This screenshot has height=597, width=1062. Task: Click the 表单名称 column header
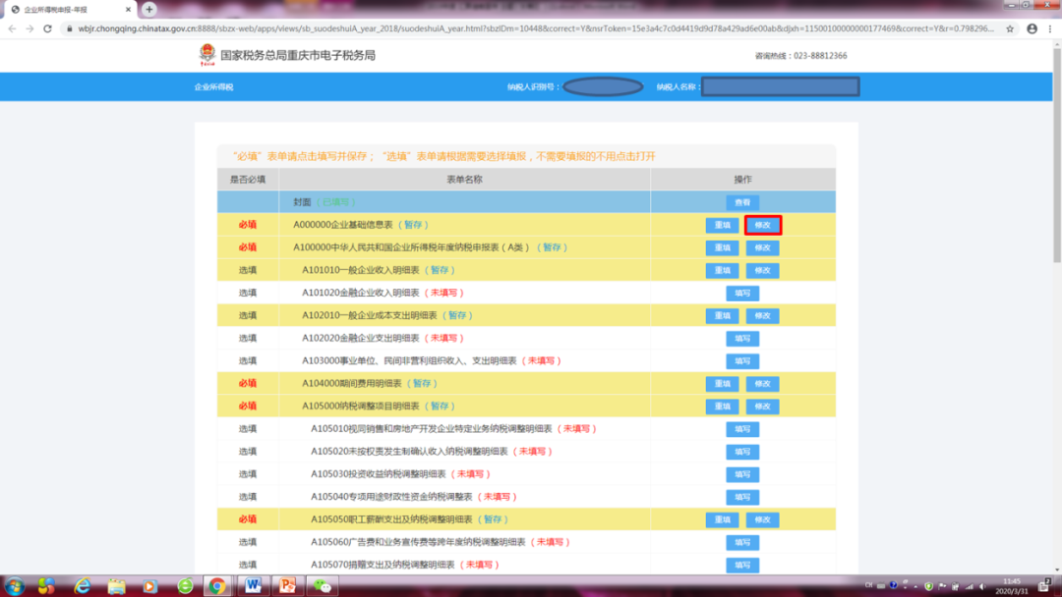coord(464,179)
